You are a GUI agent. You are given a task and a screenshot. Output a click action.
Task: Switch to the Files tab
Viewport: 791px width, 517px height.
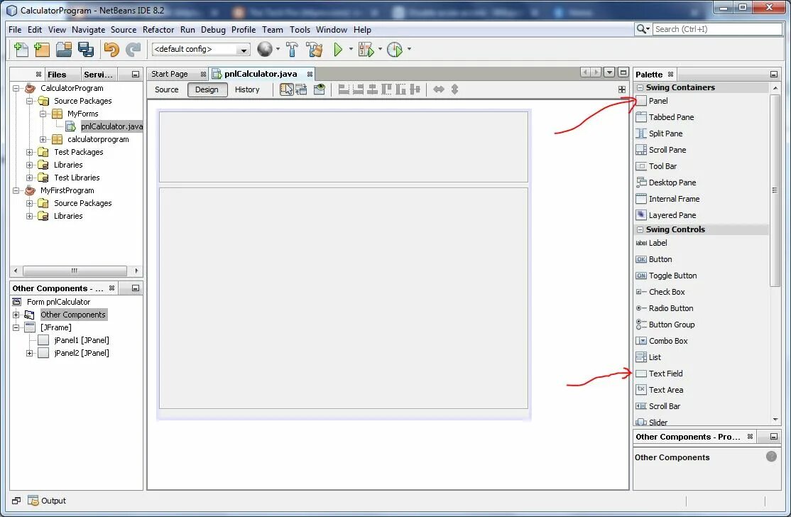[x=57, y=75]
